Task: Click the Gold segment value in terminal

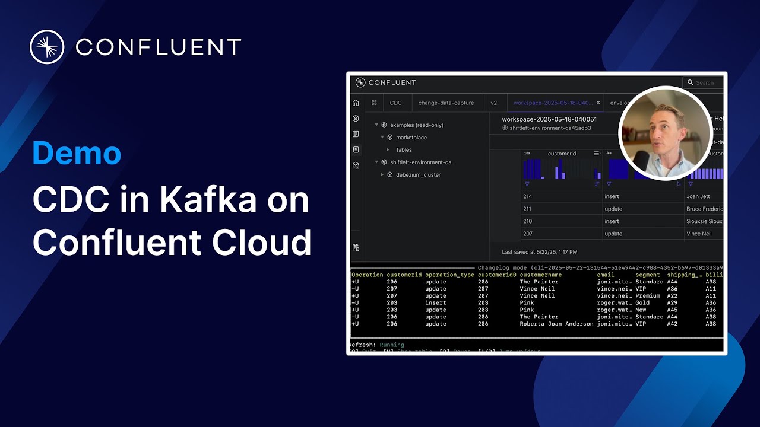Action: coord(642,303)
